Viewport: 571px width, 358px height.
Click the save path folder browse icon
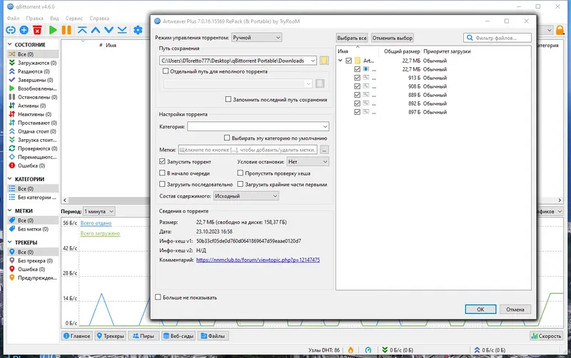324,61
